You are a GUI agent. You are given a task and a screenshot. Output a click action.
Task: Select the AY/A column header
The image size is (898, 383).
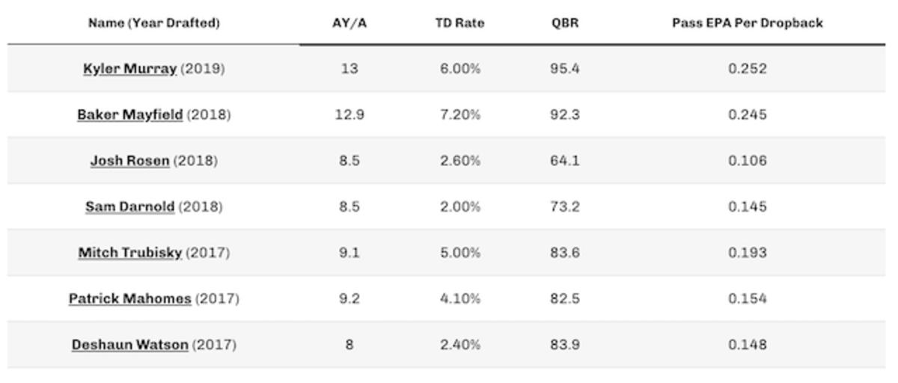click(349, 23)
